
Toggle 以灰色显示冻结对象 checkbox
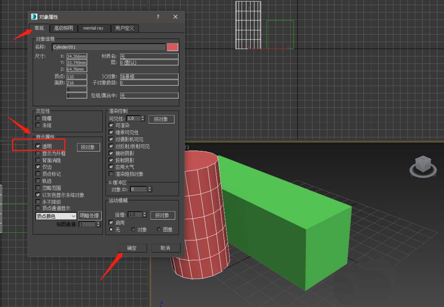click(x=38, y=195)
